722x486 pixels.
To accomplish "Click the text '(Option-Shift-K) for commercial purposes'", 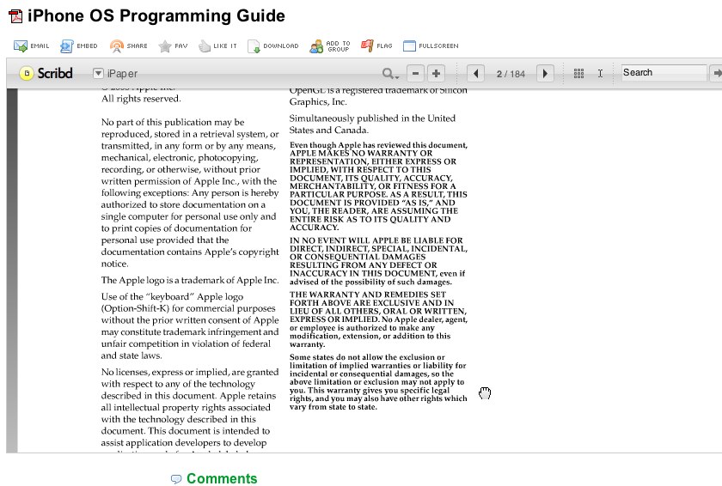I will [188, 308].
